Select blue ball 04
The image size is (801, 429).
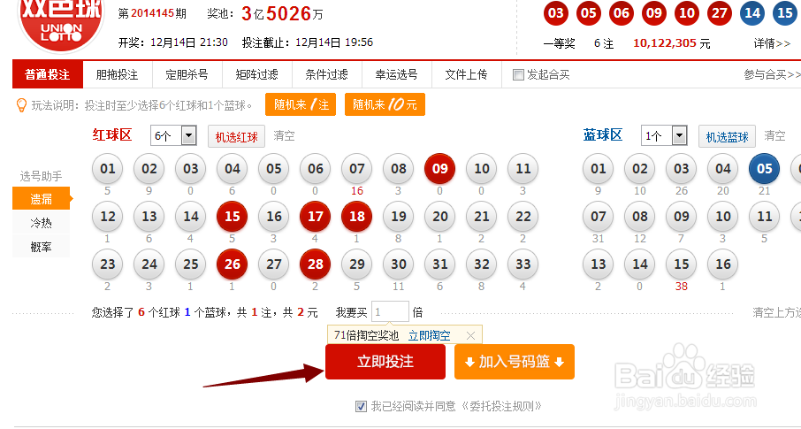[x=723, y=169]
